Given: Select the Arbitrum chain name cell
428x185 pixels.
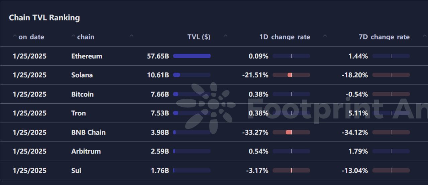Looking at the screenshot, I should click(x=86, y=151).
